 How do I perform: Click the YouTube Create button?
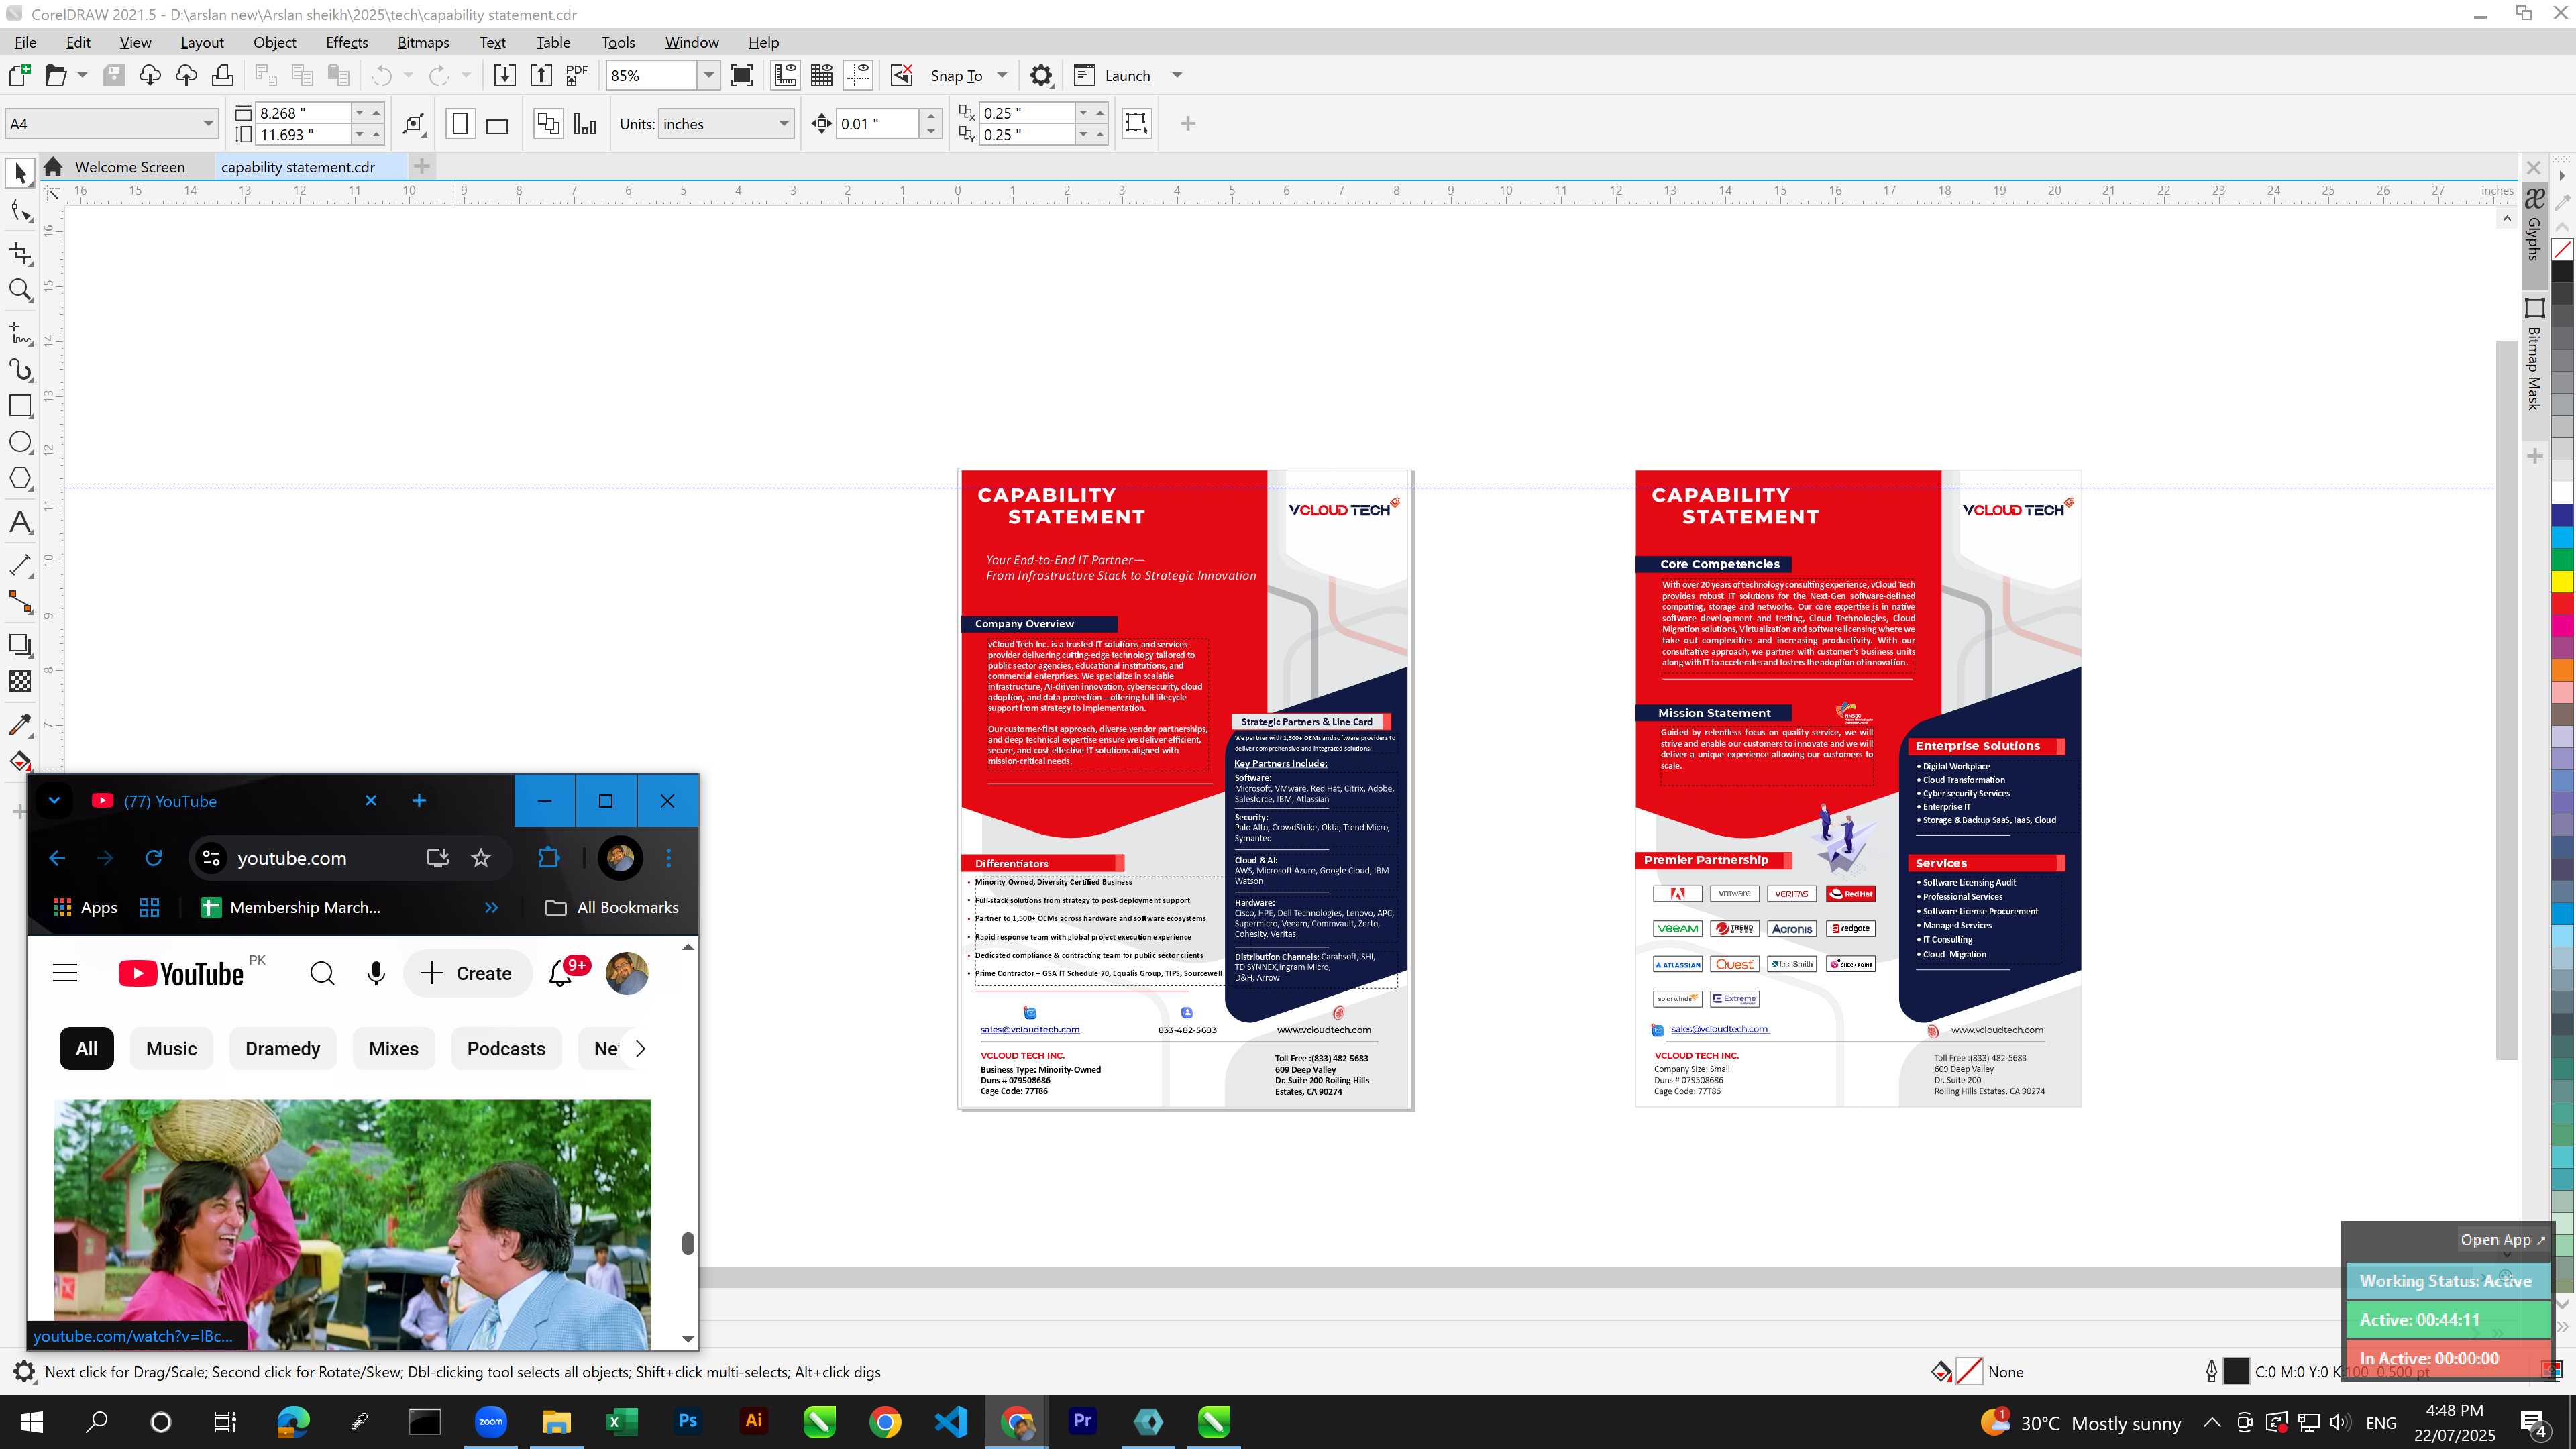(x=467, y=973)
